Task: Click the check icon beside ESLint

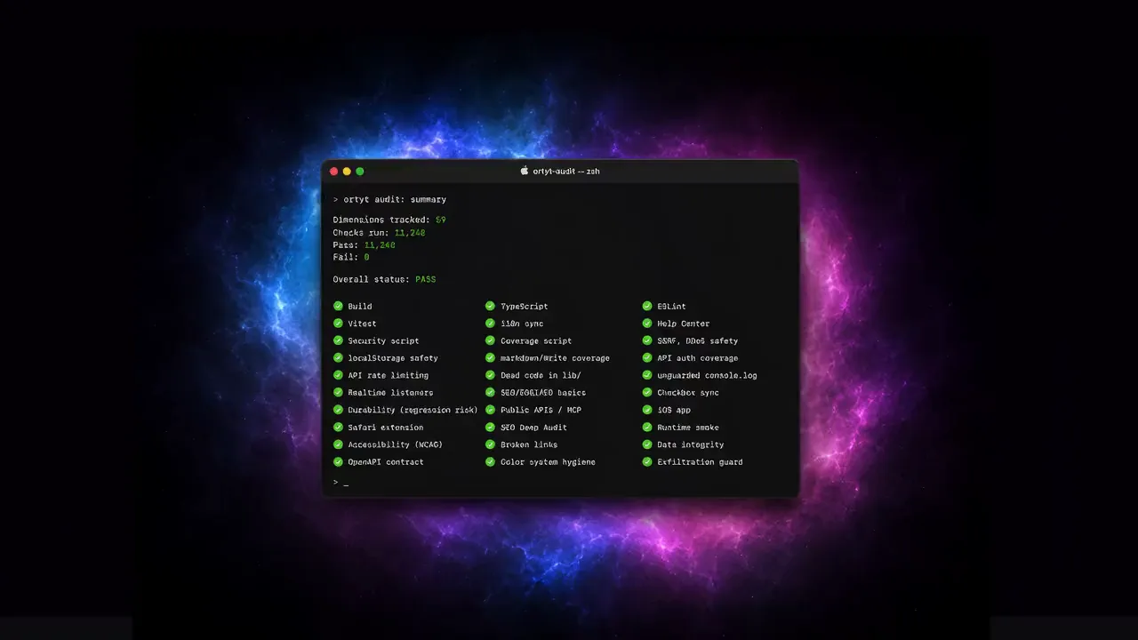Action: [647, 306]
